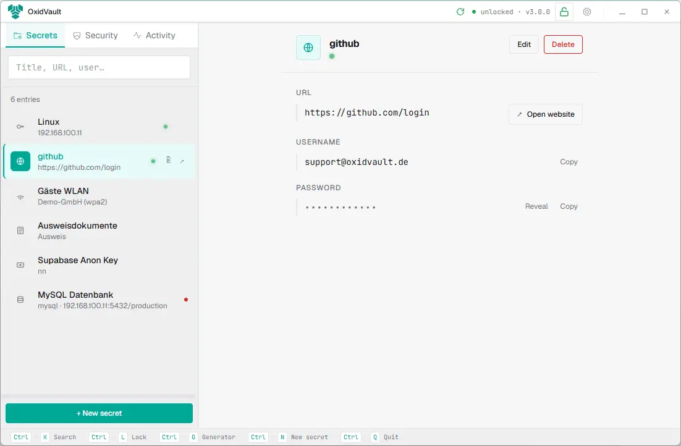Maximize the OxidVault window
Image resolution: width=681 pixels, height=446 pixels.
[x=645, y=12]
